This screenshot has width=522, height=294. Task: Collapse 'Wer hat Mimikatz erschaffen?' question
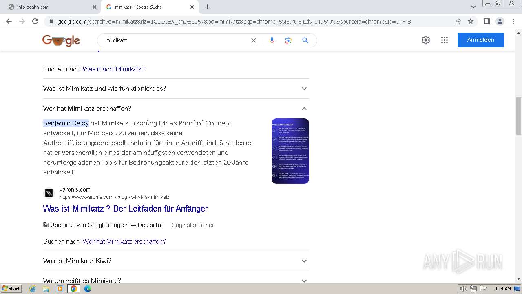pos(176,109)
